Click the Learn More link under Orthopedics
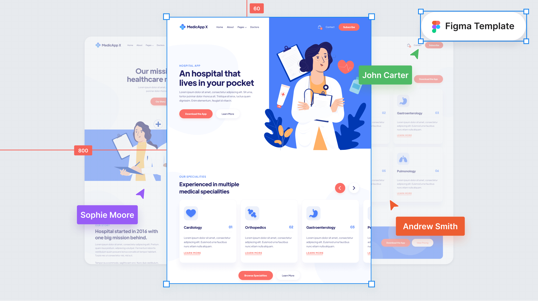The image size is (538, 301). coord(253,253)
